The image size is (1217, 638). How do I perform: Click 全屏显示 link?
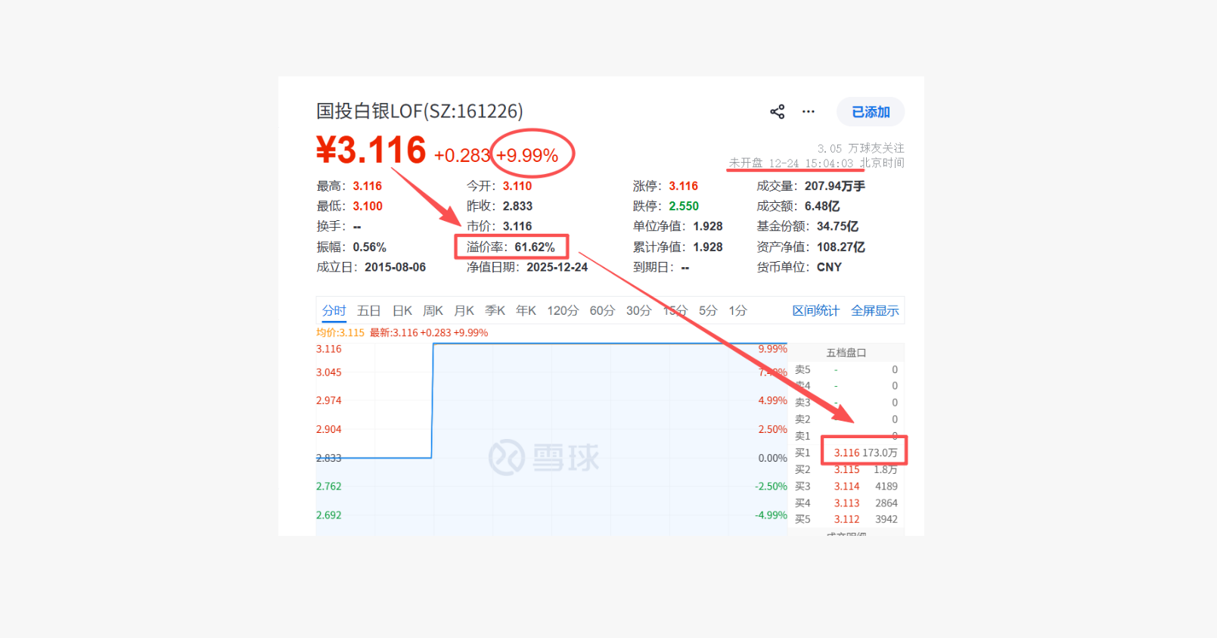point(875,310)
